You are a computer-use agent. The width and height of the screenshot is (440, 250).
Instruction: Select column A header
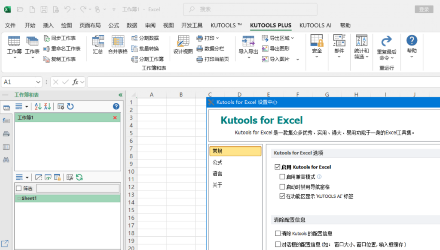(152, 94)
